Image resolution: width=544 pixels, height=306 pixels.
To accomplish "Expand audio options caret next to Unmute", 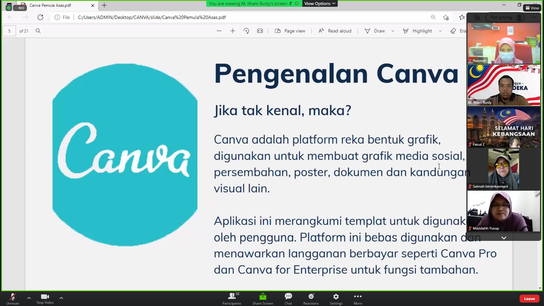I will (x=29, y=298).
